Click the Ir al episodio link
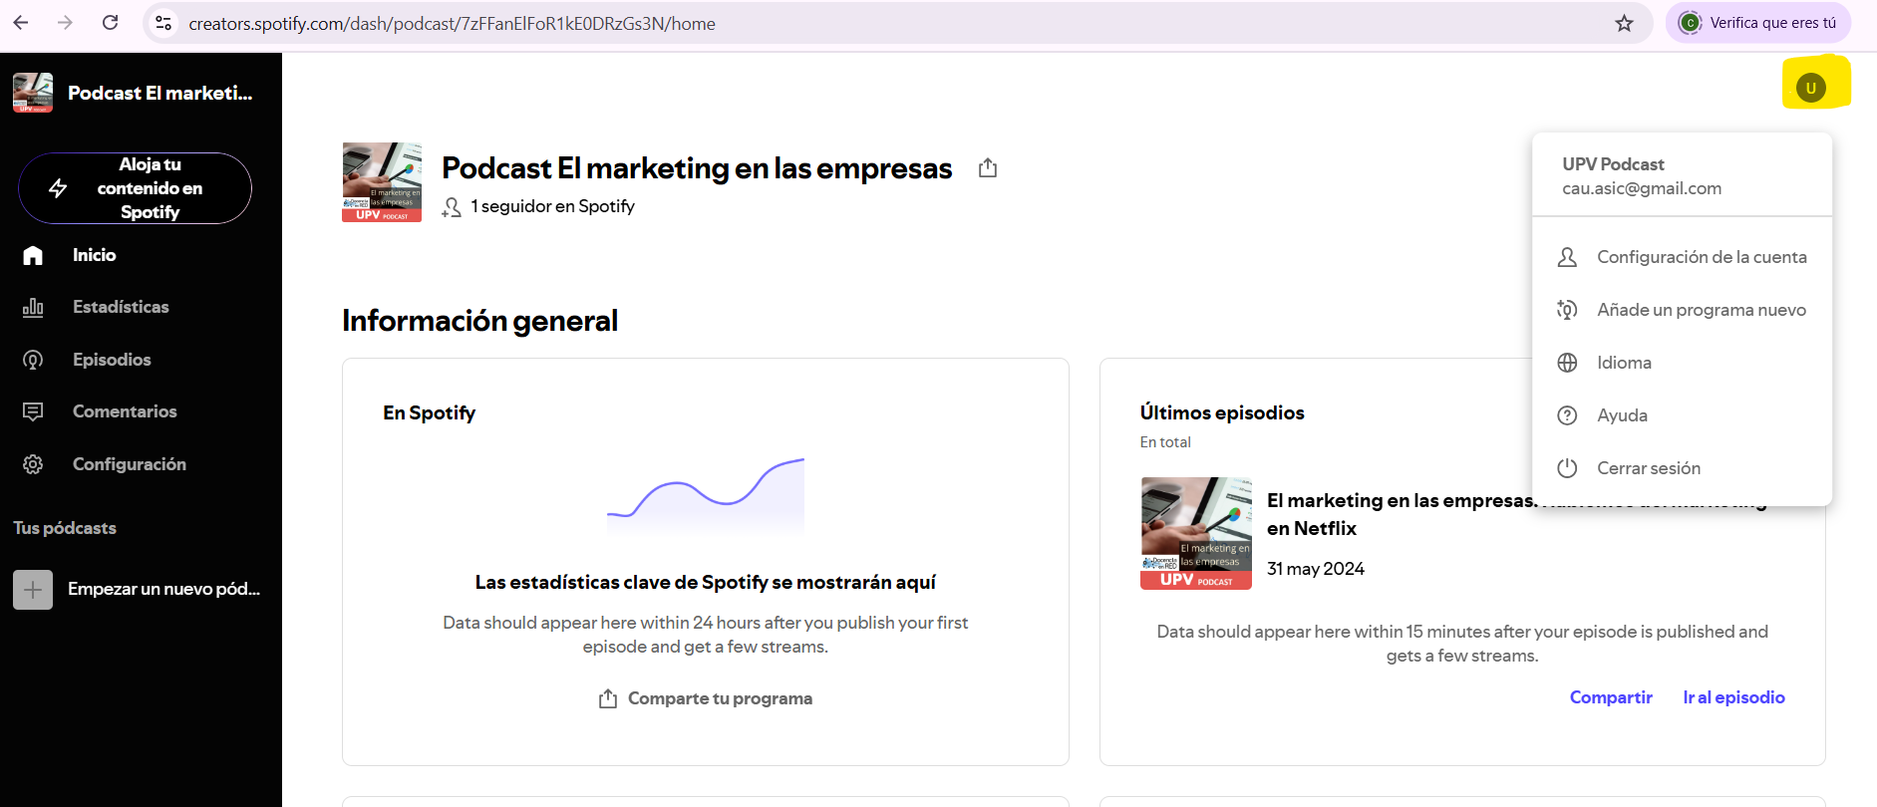 click(1733, 697)
